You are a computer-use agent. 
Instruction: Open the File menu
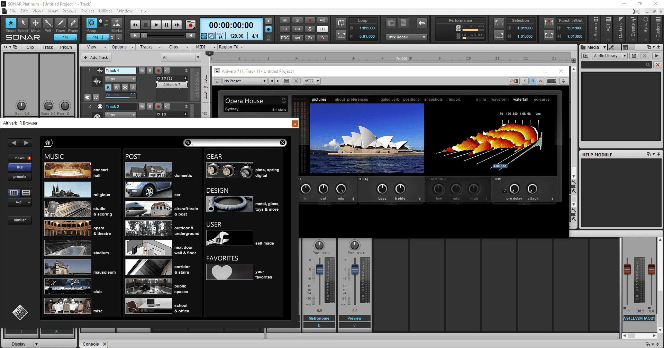tap(13, 11)
